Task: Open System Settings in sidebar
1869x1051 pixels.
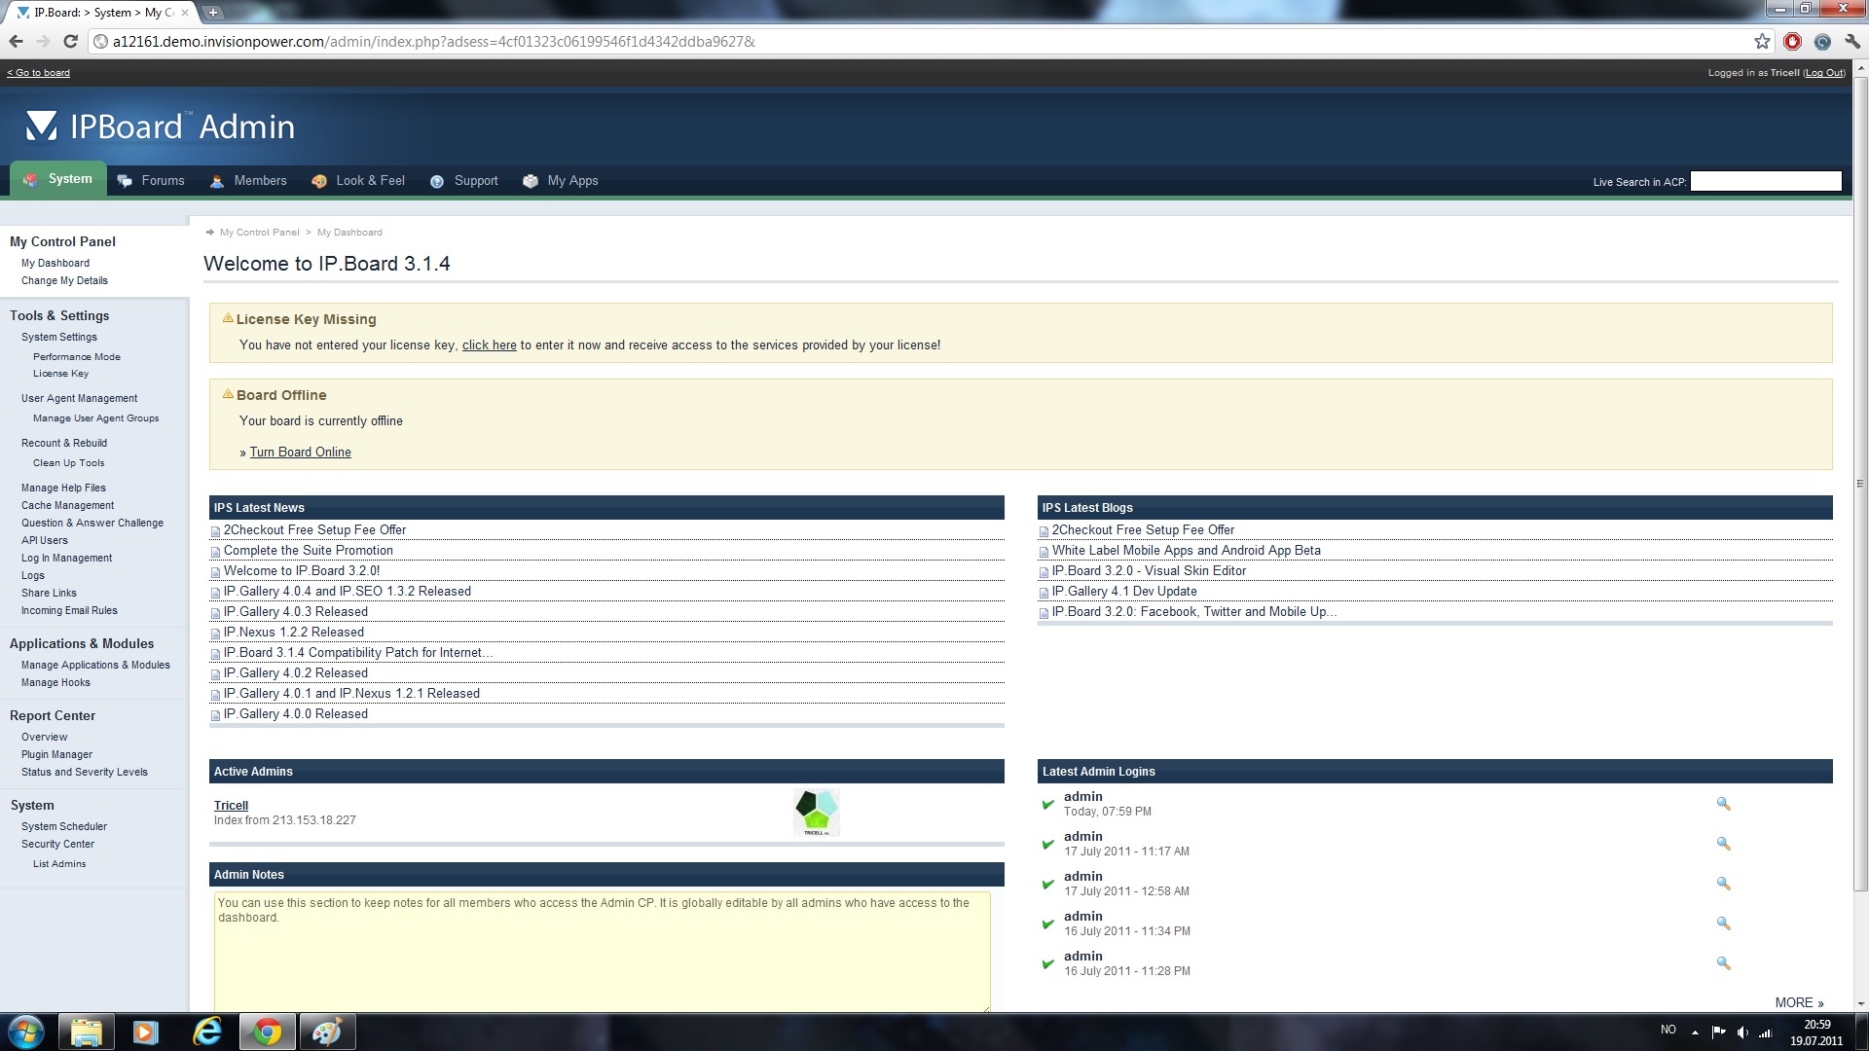Action: (x=59, y=337)
